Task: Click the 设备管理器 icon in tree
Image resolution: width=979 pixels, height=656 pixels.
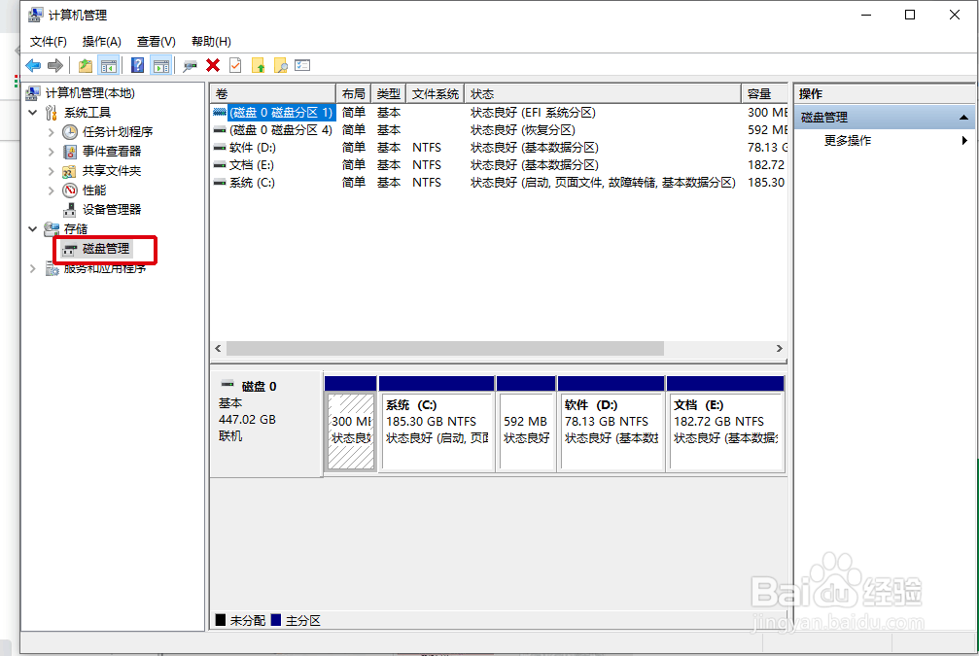Action: tap(70, 210)
